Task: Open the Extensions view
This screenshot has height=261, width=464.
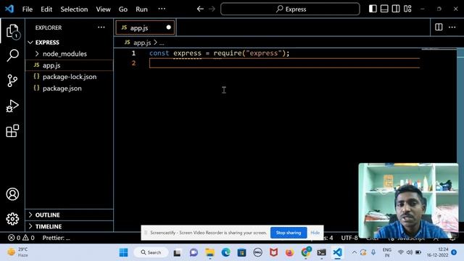Action: pos(12,130)
